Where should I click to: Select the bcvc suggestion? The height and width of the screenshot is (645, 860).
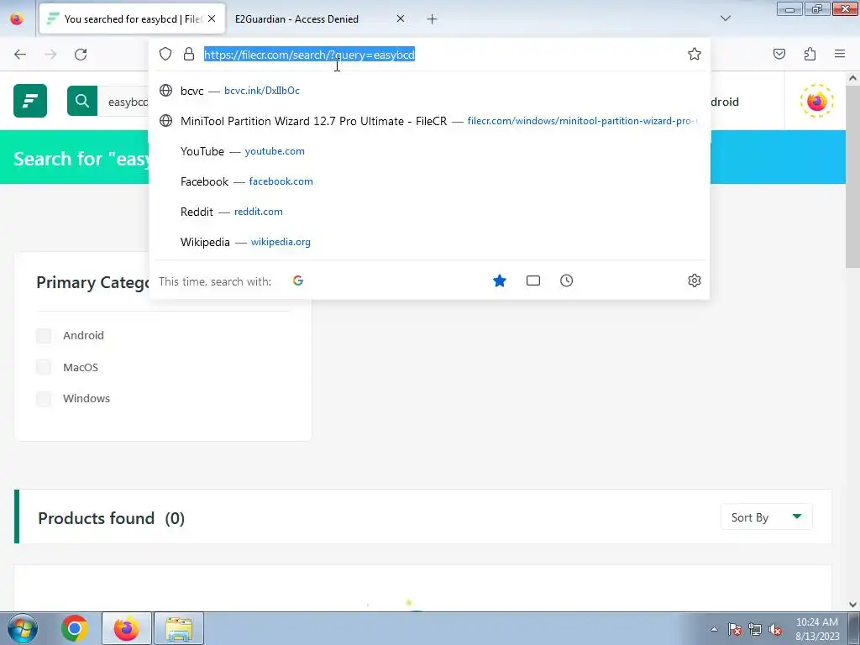pos(429,91)
